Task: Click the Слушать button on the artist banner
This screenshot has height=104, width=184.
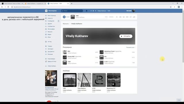Action: pos(126,36)
